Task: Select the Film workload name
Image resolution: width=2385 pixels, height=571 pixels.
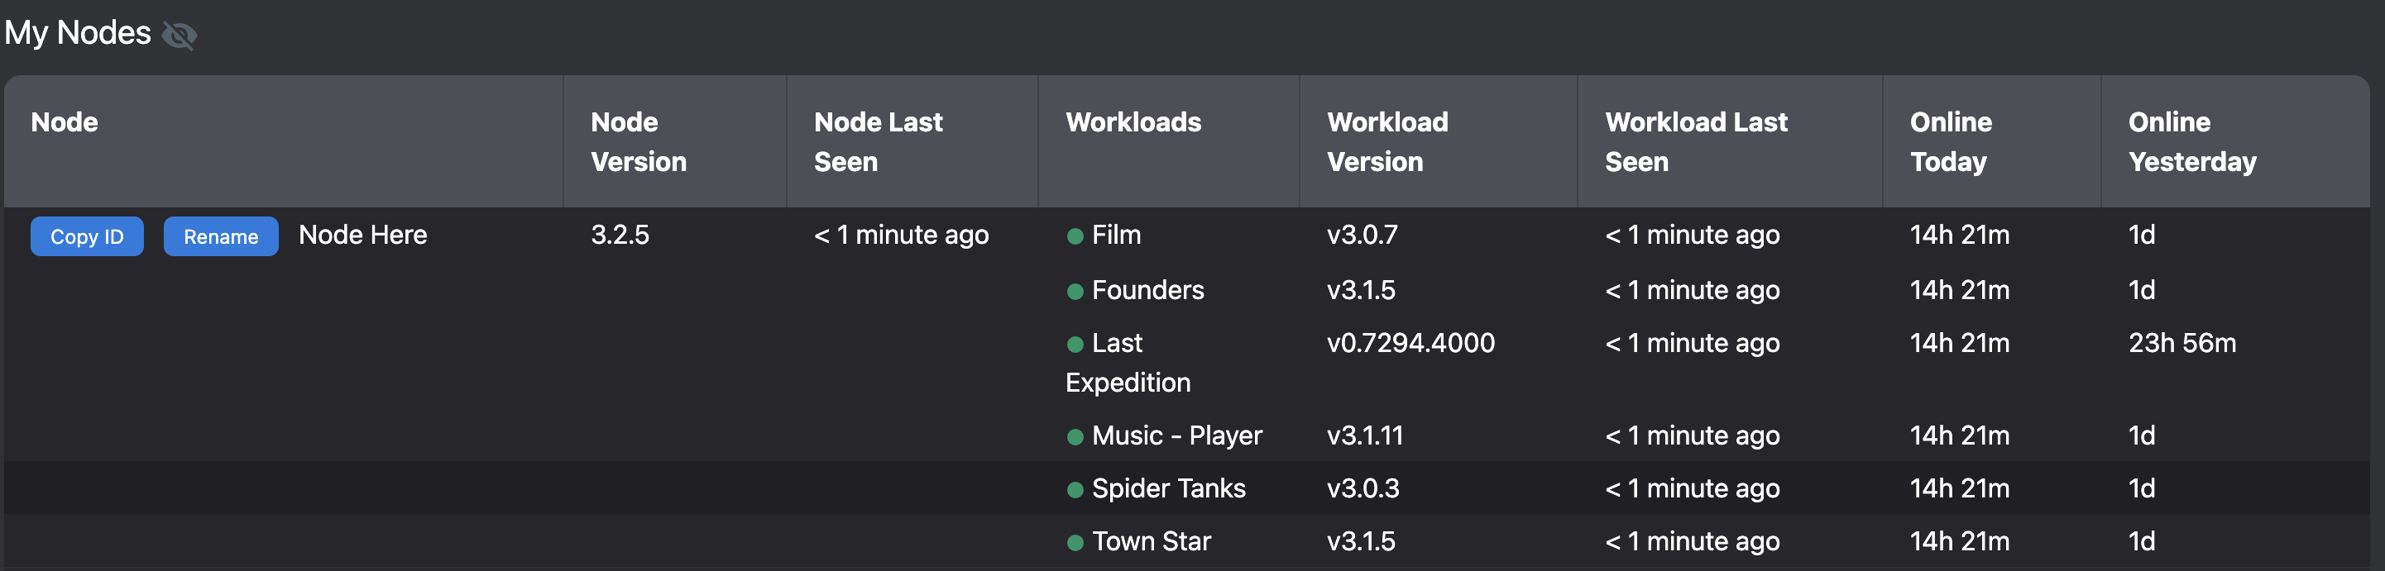Action: point(1117,235)
